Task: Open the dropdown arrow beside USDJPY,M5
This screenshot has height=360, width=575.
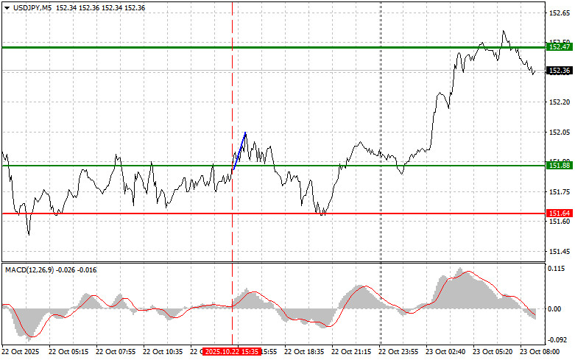Action: (x=7, y=7)
